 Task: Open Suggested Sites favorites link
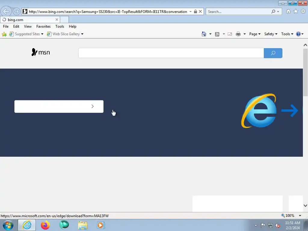[25, 34]
